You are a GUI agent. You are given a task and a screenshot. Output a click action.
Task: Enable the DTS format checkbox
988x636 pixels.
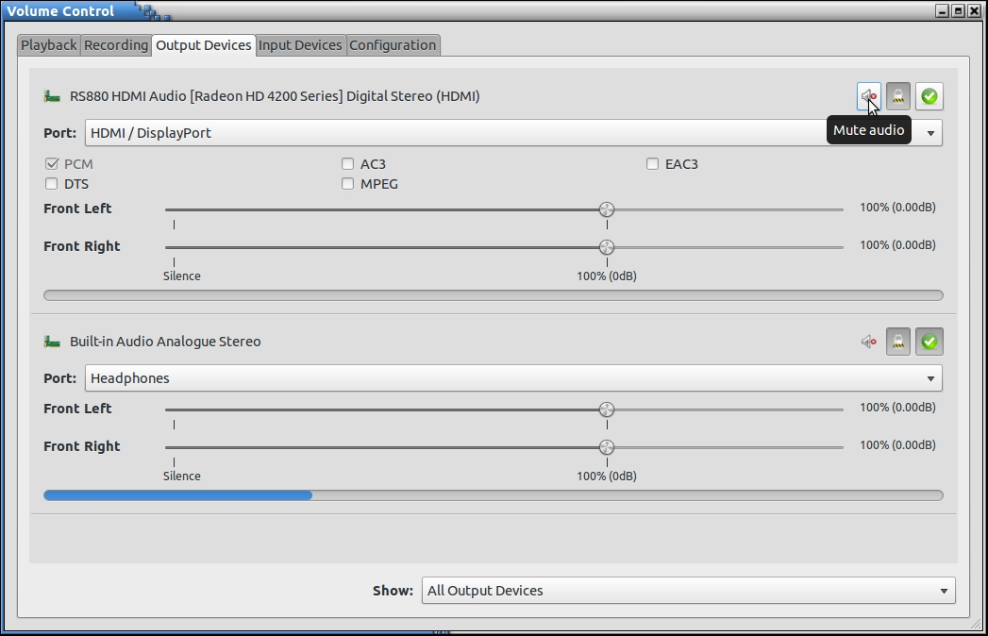(52, 184)
